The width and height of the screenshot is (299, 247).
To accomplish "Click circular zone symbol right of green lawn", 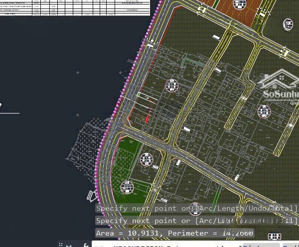I will tap(146, 159).
